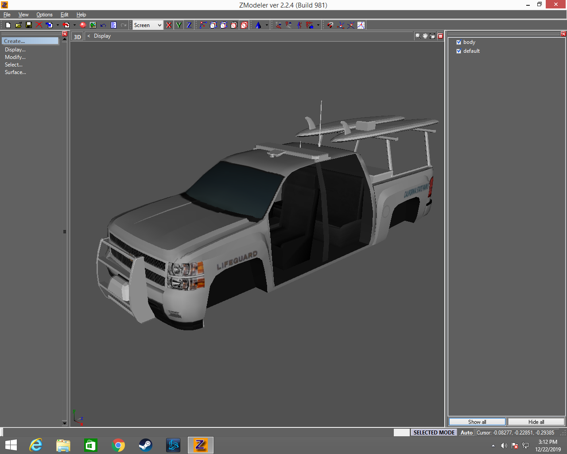Open the View menu

(23, 15)
